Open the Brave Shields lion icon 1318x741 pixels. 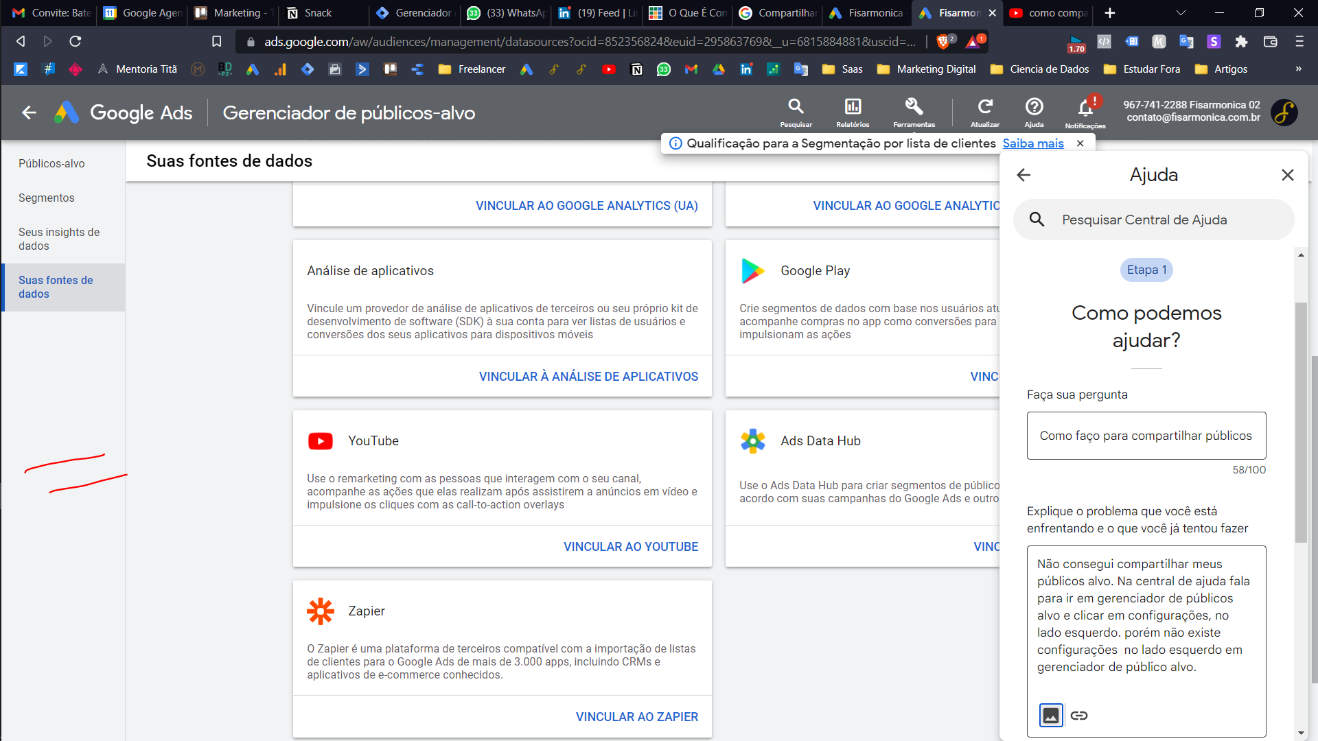[x=945, y=42]
